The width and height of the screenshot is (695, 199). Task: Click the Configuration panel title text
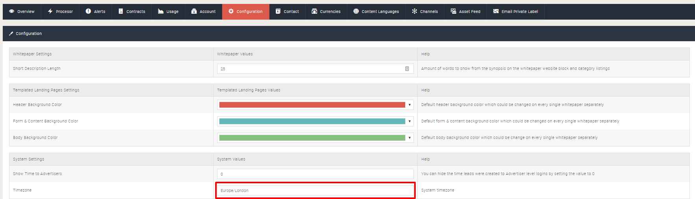(x=29, y=34)
